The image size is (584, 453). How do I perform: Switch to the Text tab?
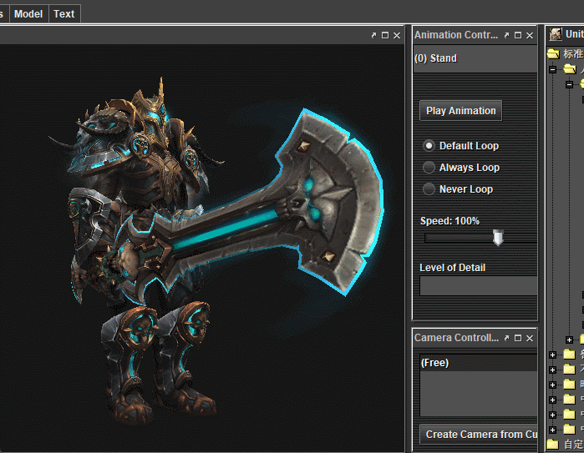(x=64, y=14)
